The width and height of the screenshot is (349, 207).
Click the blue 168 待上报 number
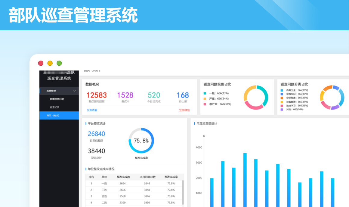click(183, 95)
